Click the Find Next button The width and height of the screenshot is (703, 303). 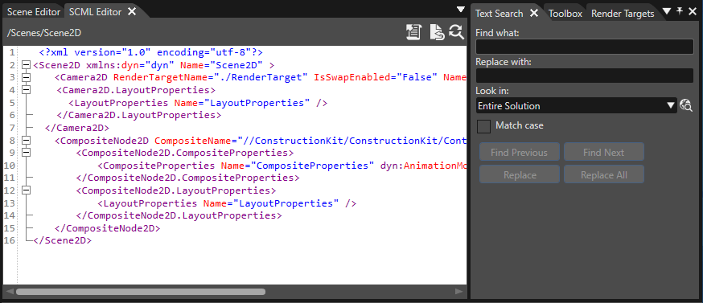(x=603, y=153)
